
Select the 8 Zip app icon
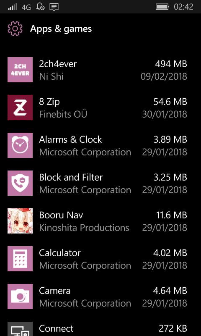pos(20,108)
